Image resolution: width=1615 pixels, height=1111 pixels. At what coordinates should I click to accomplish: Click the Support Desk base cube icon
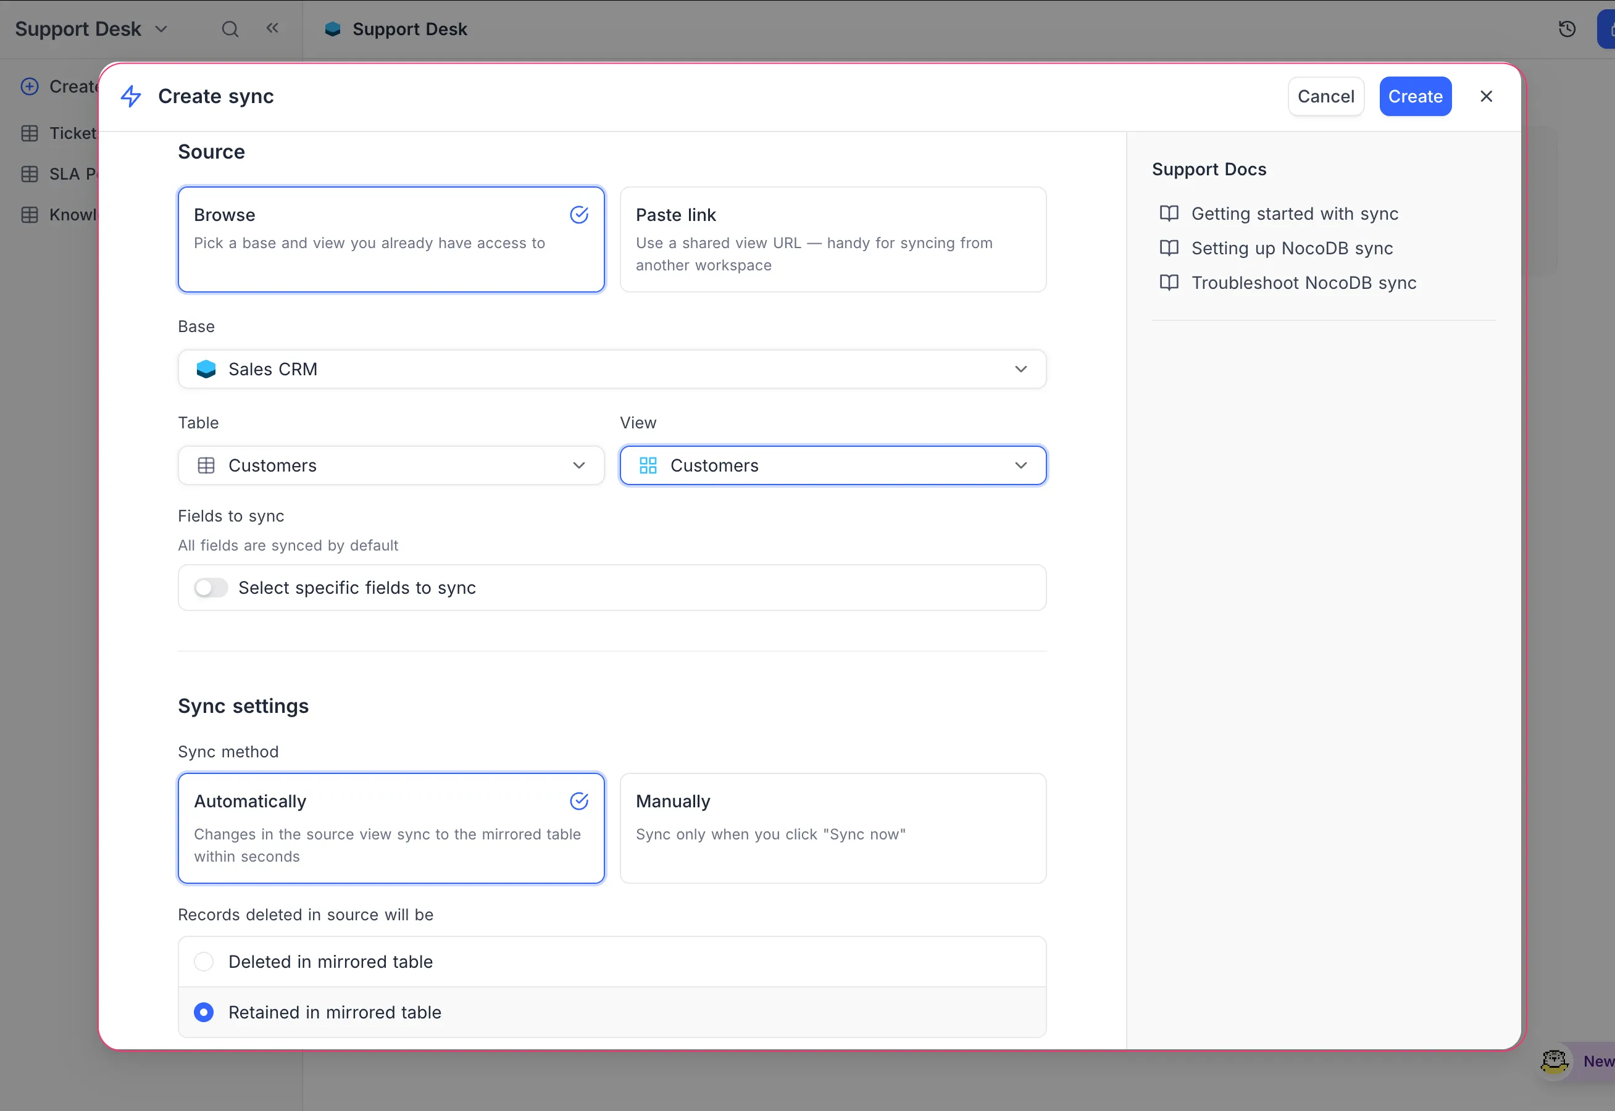point(333,29)
